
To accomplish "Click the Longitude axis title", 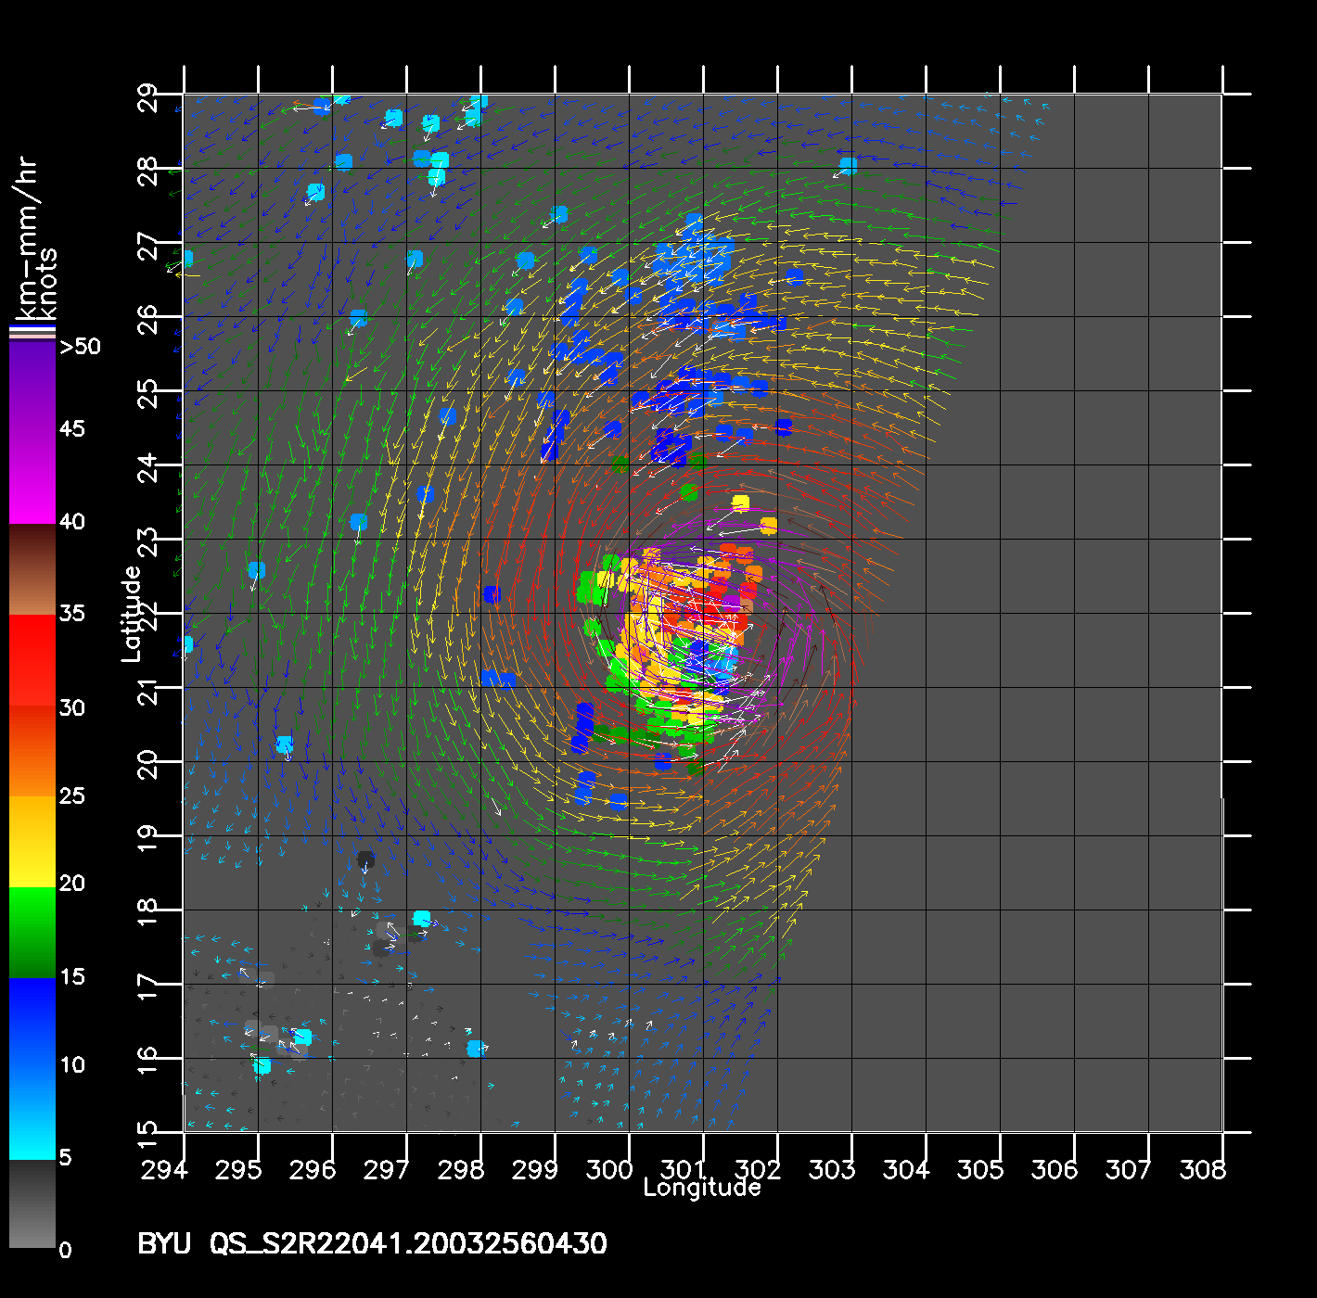I will (x=702, y=1188).
